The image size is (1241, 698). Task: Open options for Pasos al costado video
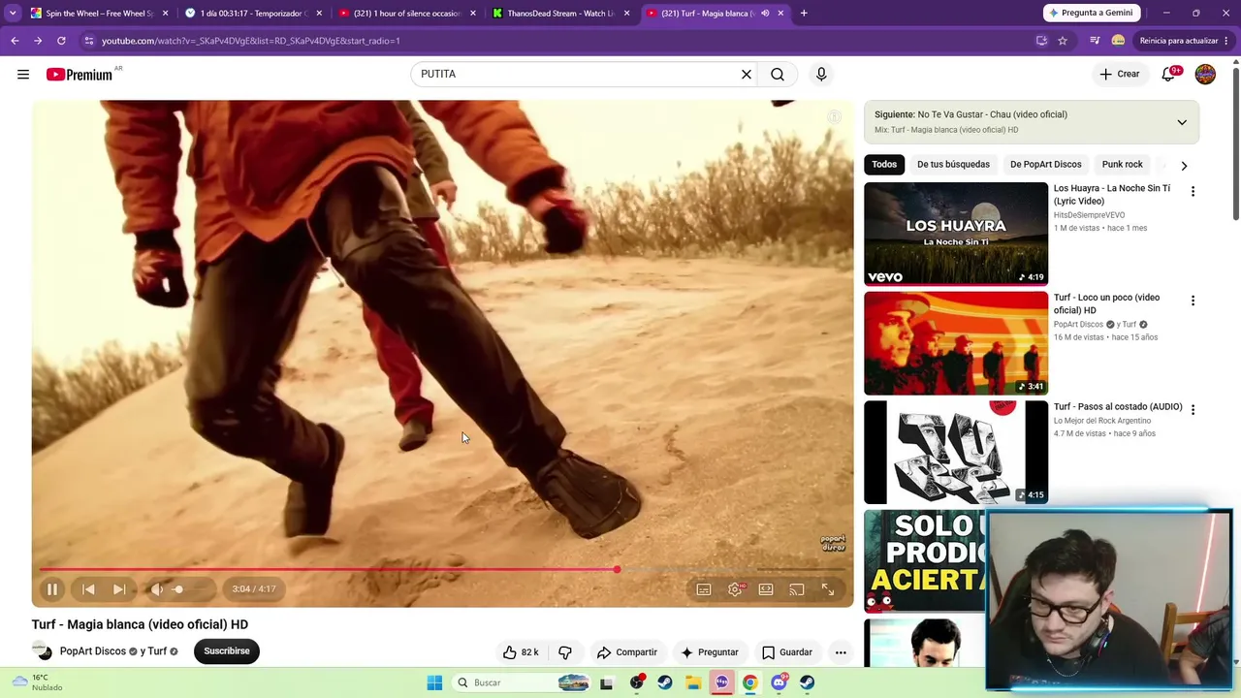coord(1193,410)
